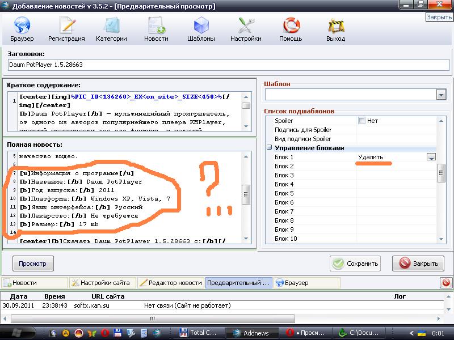
Task: Click the red stop icon beside tabs
Action: point(446,282)
